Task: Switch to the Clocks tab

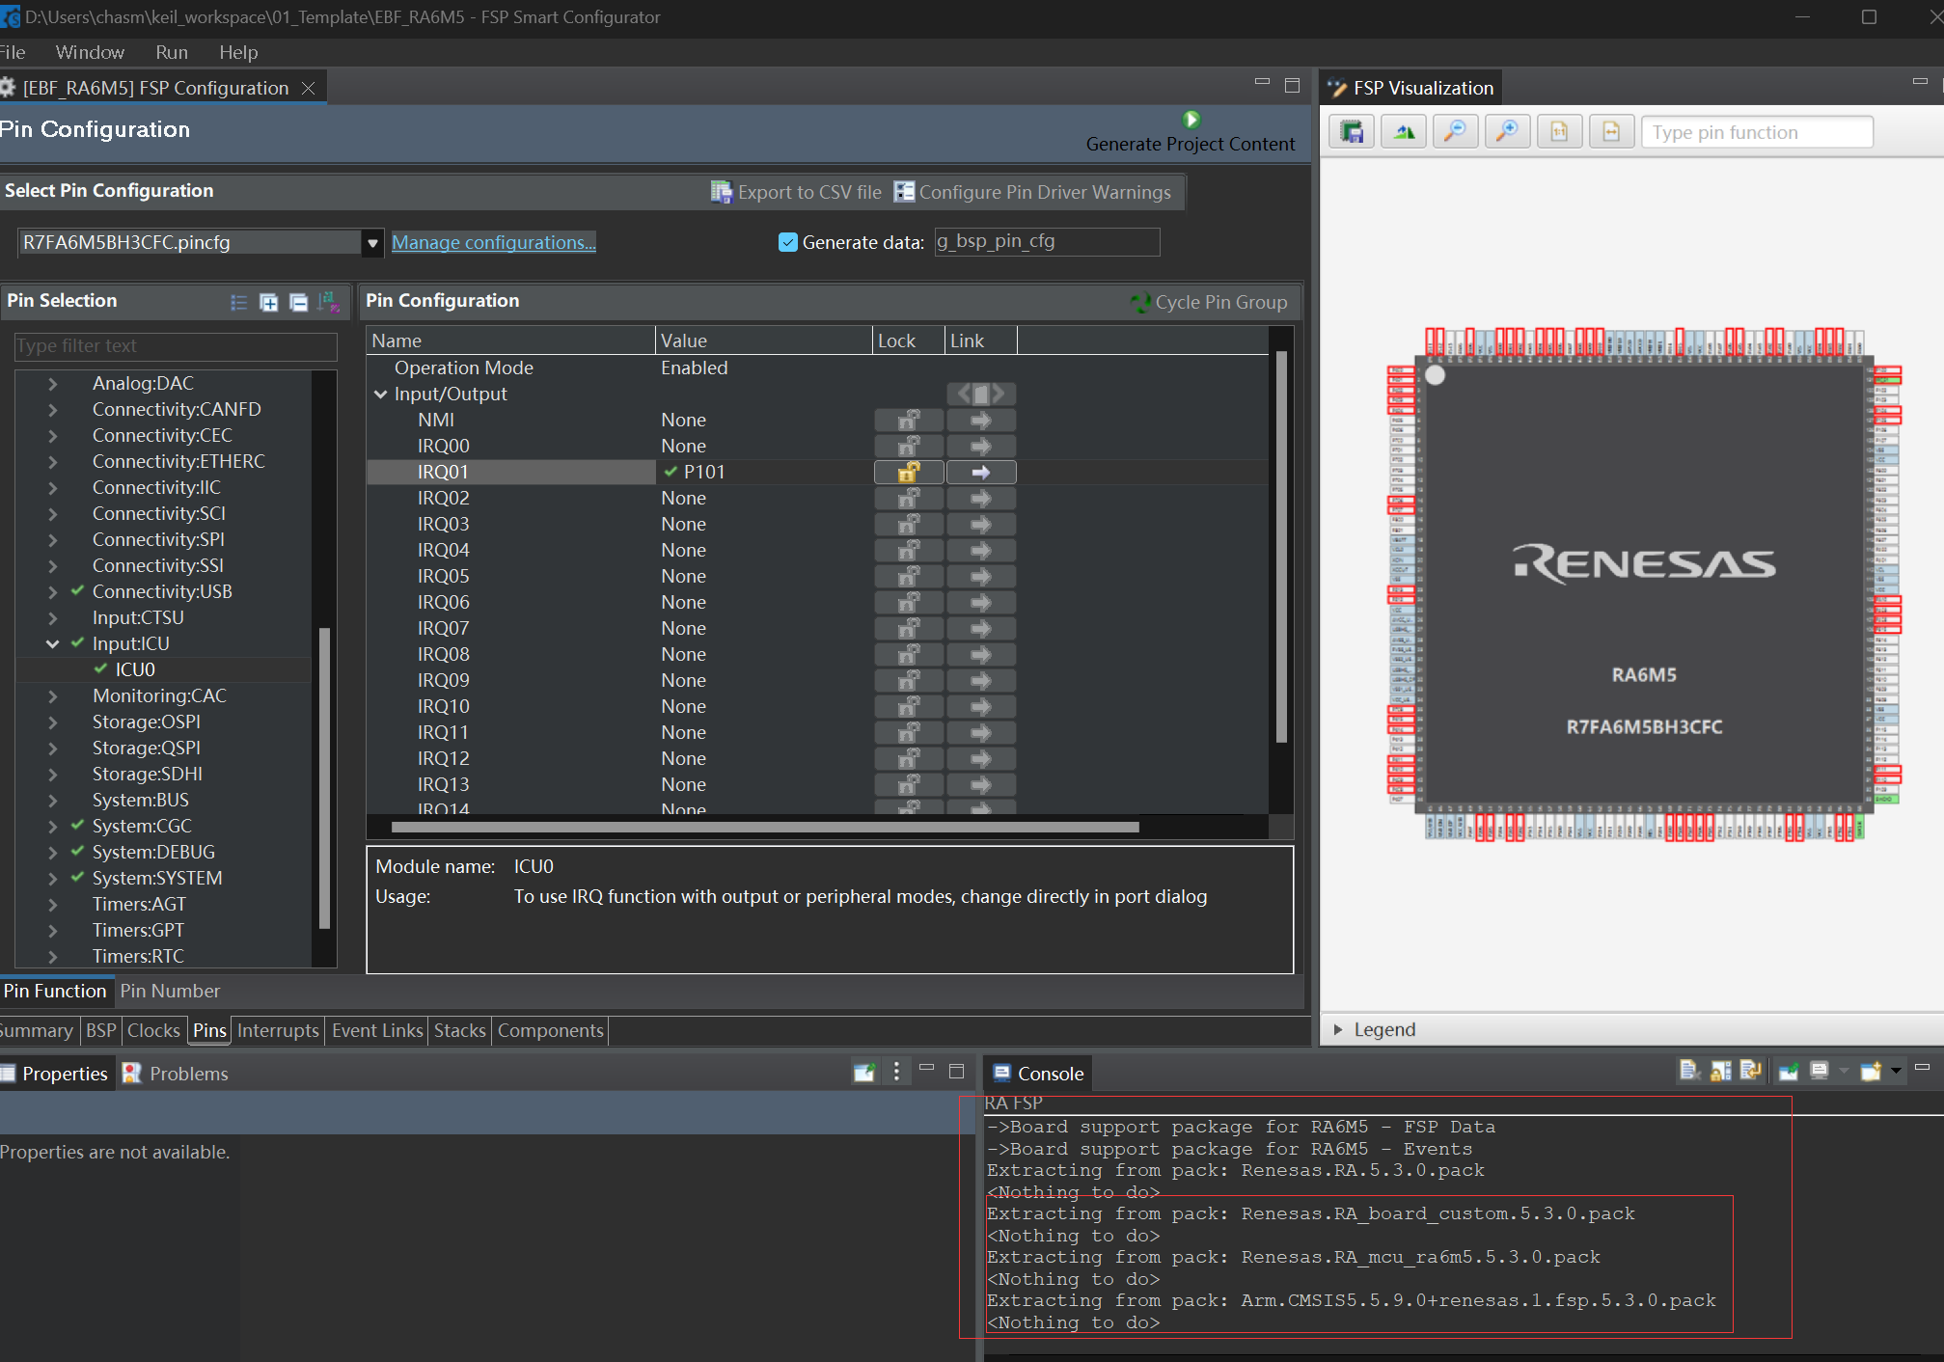Action: pyautogui.click(x=153, y=1030)
